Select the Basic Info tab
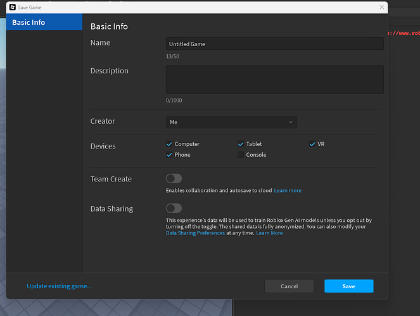The image size is (420, 316). [44, 23]
